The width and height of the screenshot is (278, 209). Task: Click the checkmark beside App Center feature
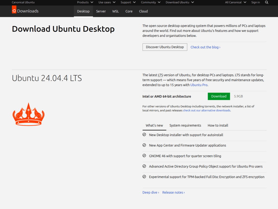(x=144, y=145)
